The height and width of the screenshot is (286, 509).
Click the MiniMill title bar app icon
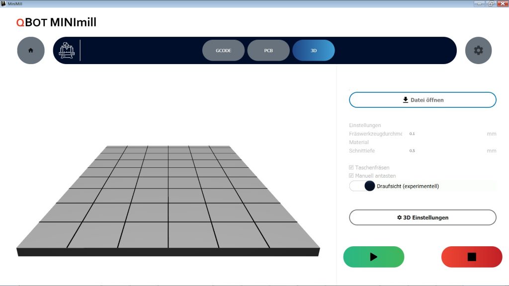click(3, 3)
